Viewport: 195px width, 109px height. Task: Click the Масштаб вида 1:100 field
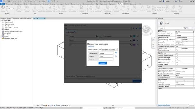coord(185,32)
